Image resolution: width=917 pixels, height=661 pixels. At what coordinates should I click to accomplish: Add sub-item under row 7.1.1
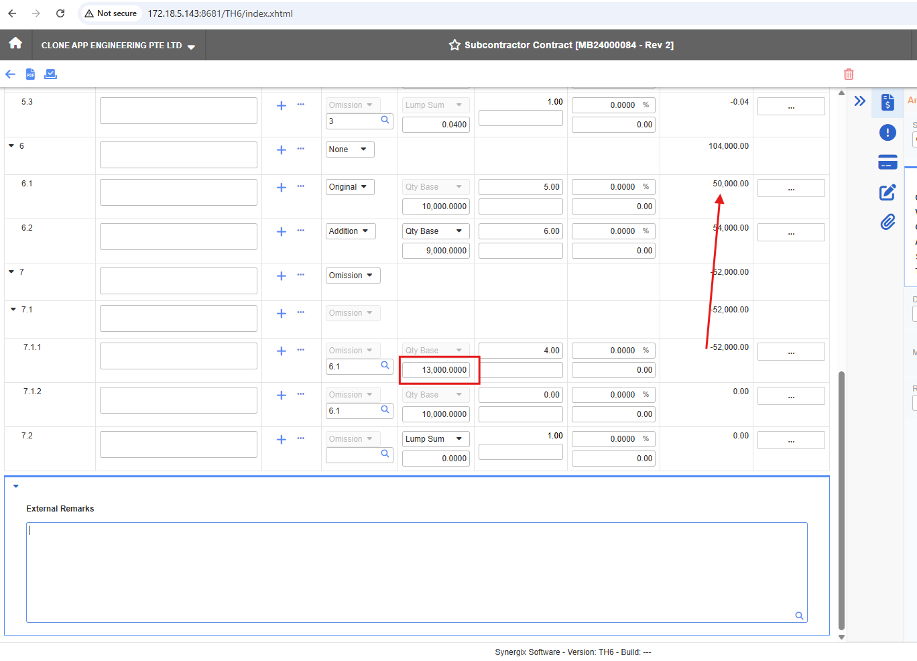coord(282,351)
